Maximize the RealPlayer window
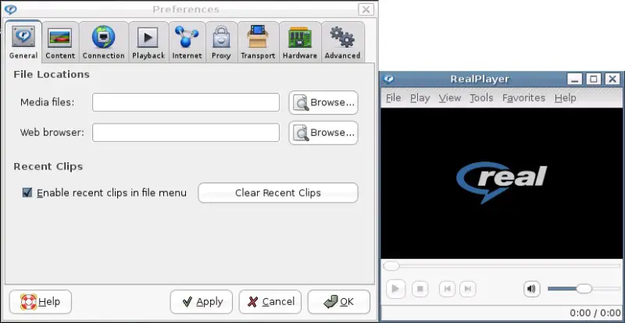 click(594, 79)
